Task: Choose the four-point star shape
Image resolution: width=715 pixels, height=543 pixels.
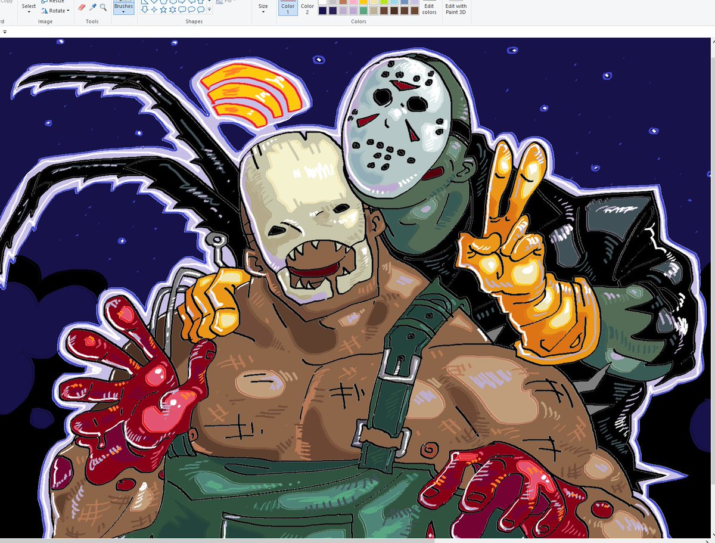Action: tap(154, 10)
